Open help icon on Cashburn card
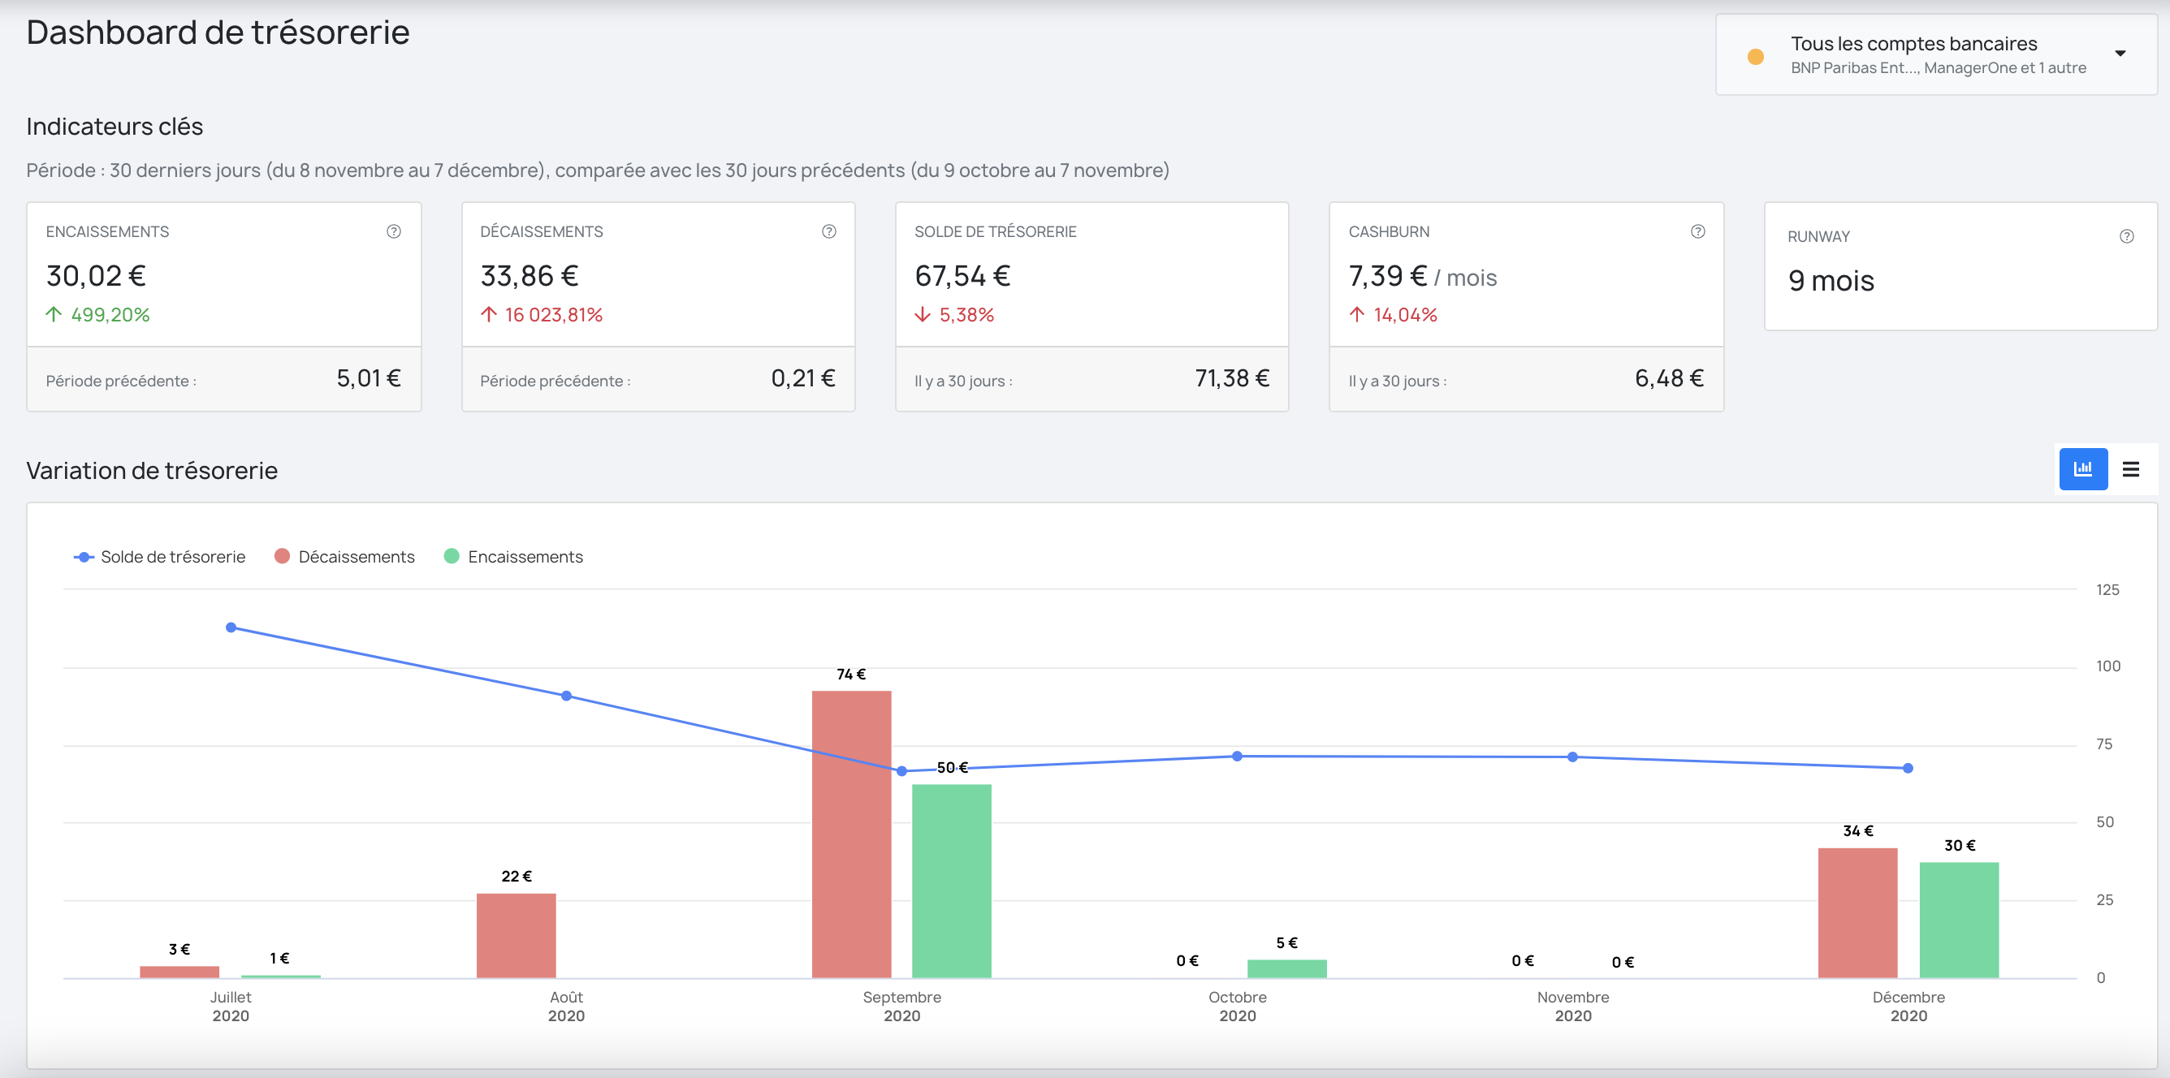2170x1078 pixels. point(1698,231)
